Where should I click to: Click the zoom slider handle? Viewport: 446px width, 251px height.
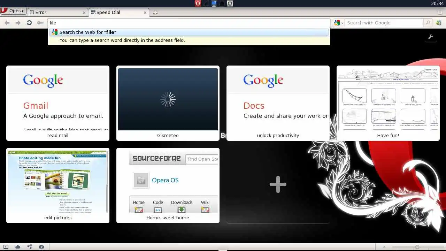point(417,247)
